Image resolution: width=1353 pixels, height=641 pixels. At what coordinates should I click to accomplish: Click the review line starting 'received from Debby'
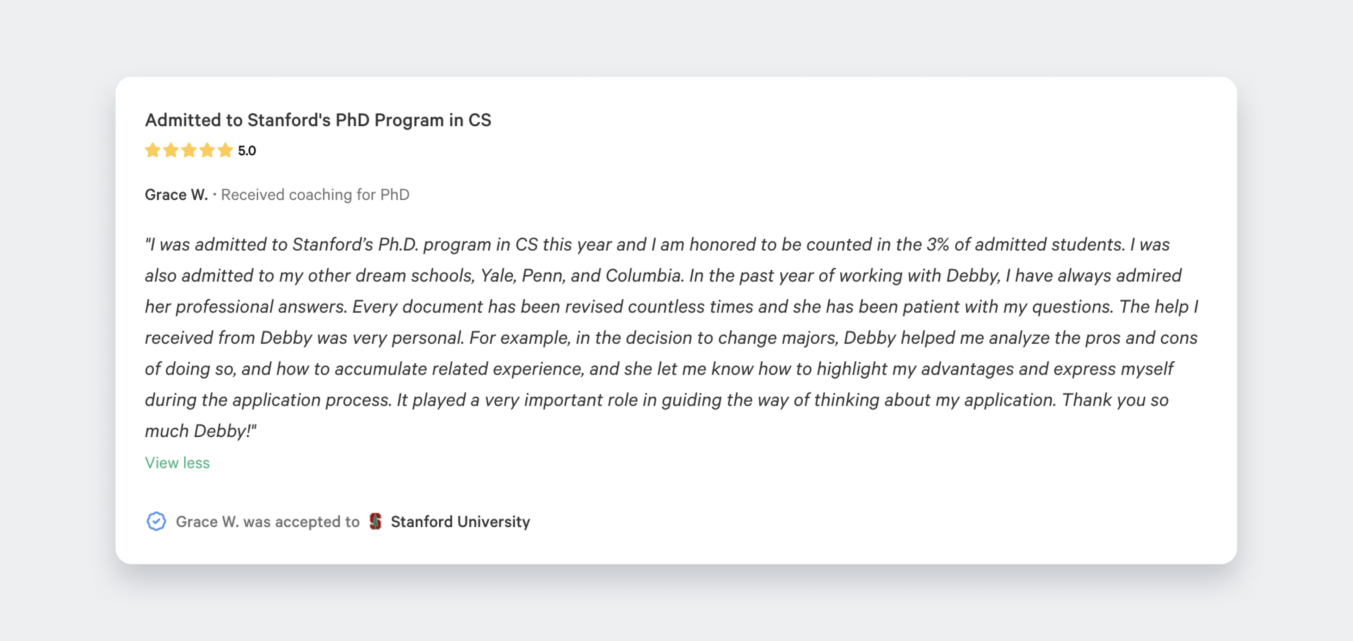pyautogui.click(x=671, y=337)
